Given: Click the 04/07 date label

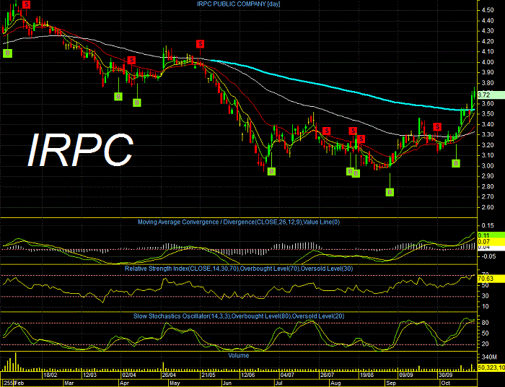Looking at the screenshot, I should point(287,375).
